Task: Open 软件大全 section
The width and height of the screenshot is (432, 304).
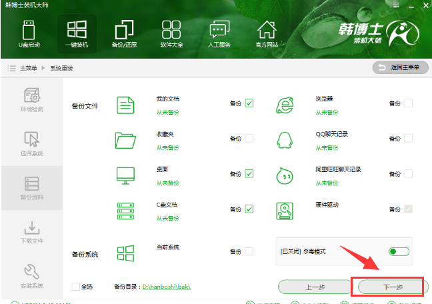Action: point(171,34)
